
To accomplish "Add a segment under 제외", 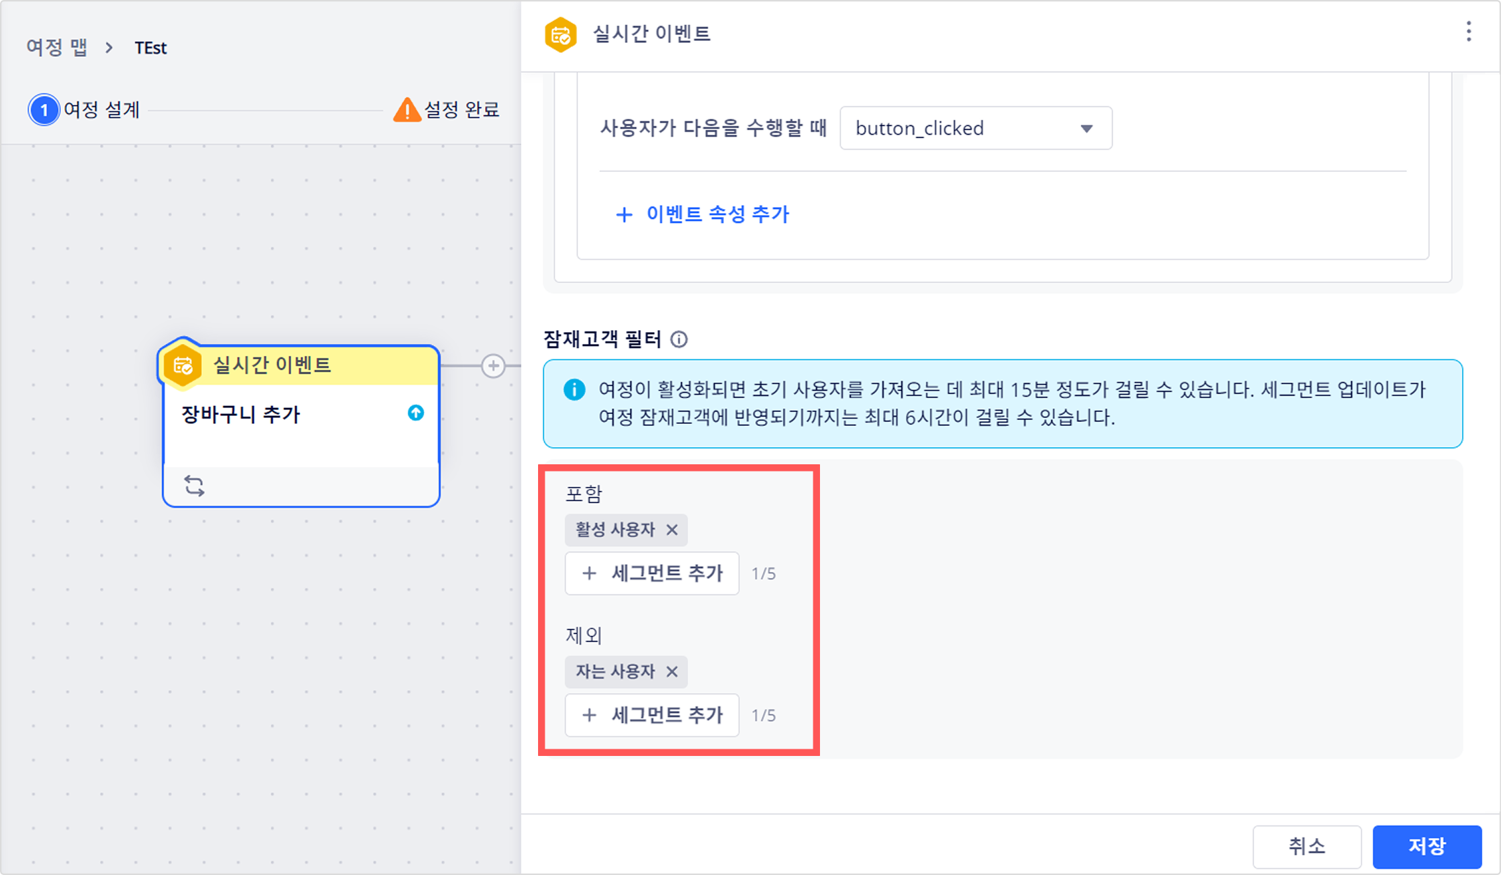I will point(652,715).
